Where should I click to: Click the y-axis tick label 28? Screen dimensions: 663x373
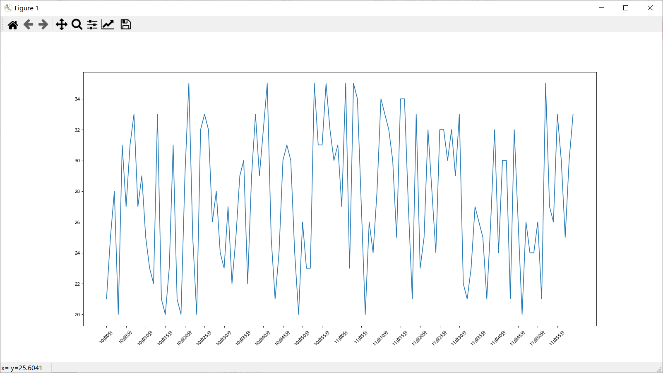click(77, 191)
